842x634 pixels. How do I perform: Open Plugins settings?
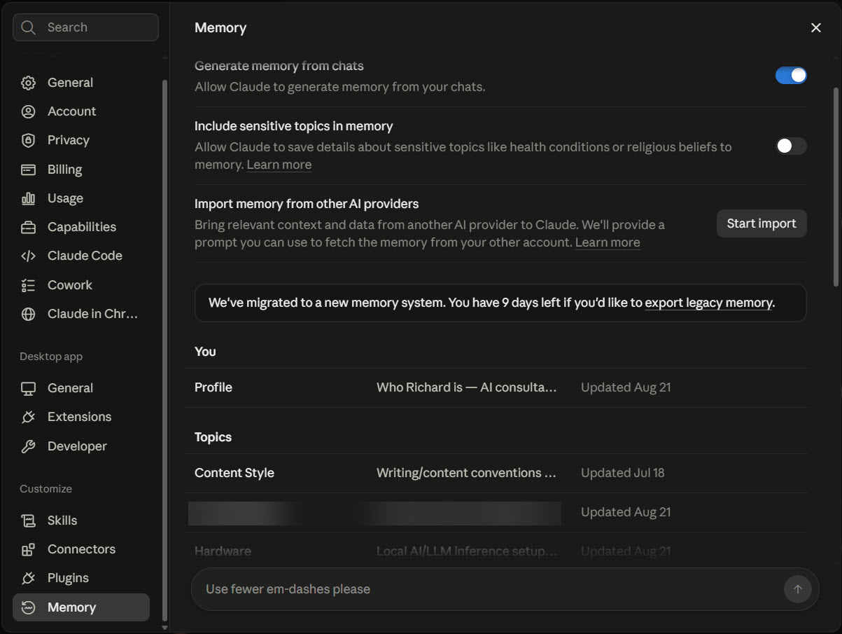click(81, 578)
